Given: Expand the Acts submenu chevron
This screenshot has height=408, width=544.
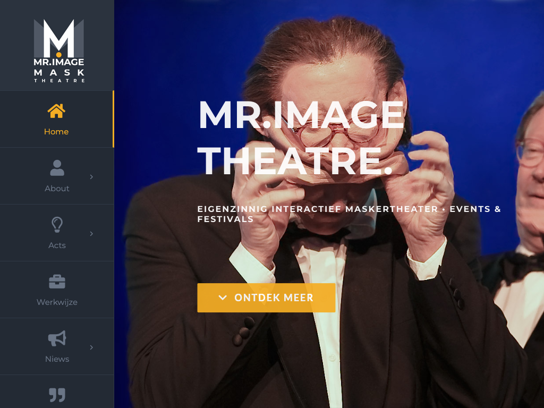Looking at the screenshot, I should tap(91, 234).
